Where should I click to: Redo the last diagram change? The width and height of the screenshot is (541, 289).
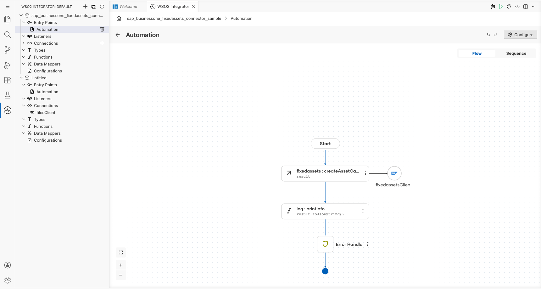(495, 35)
